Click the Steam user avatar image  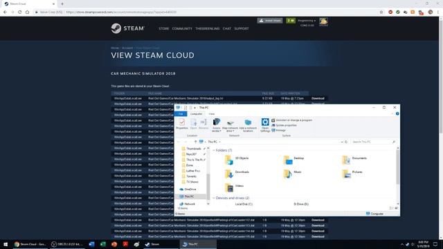click(x=323, y=21)
